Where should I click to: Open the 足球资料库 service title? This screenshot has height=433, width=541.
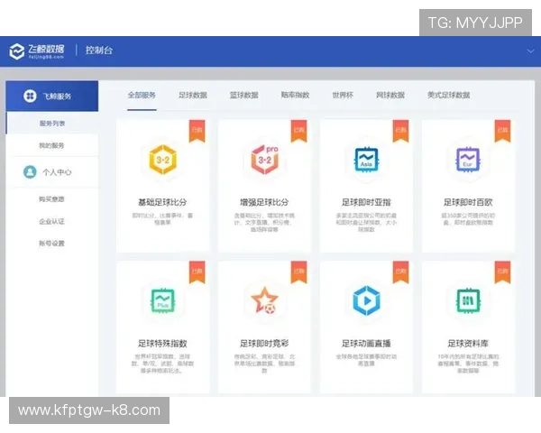pos(468,344)
